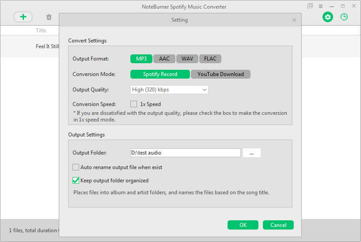
Task: Select the Feel It Still track row
Action: (30, 46)
